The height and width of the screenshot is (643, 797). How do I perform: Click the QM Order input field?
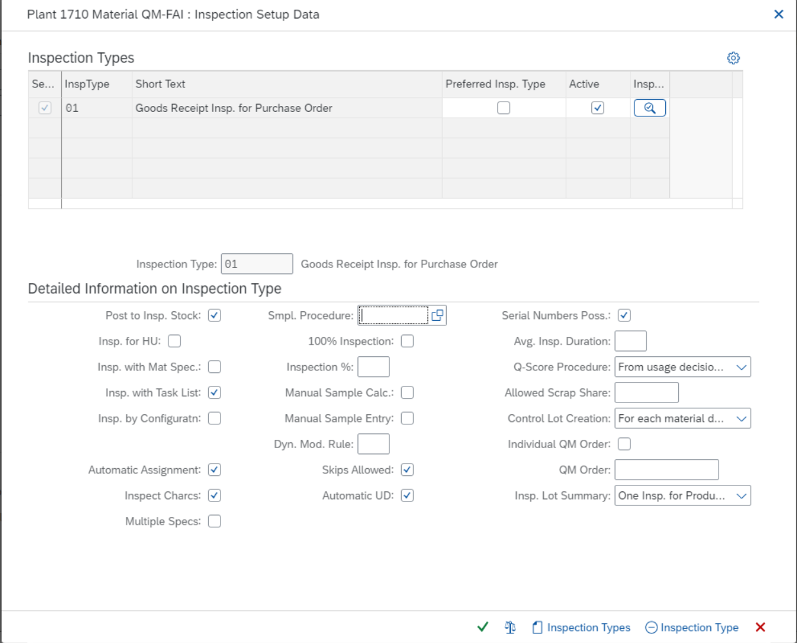coord(667,469)
